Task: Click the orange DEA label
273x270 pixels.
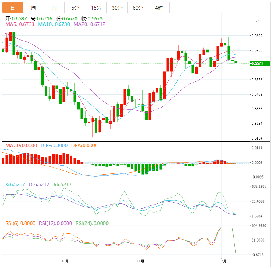Action: pyautogui.click(x=84, y=146)
